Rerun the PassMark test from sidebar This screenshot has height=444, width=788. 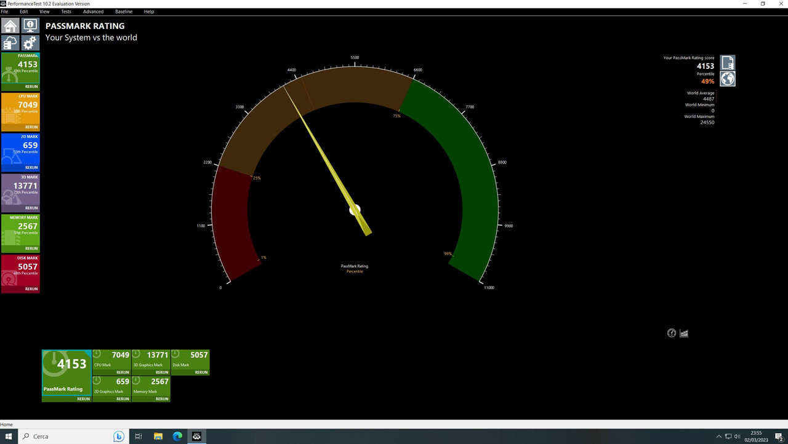pyautogui.click(x=31, y=87)
